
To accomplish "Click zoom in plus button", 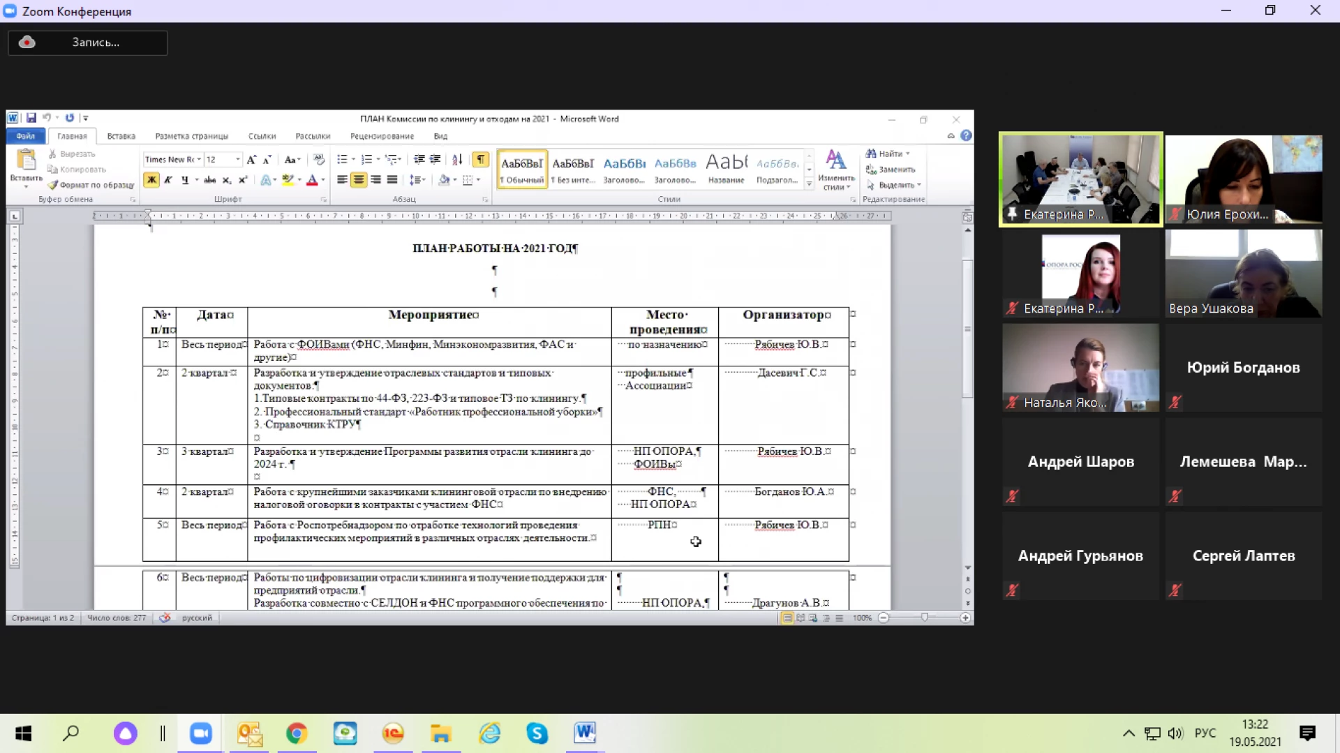I will coord(965,618).
